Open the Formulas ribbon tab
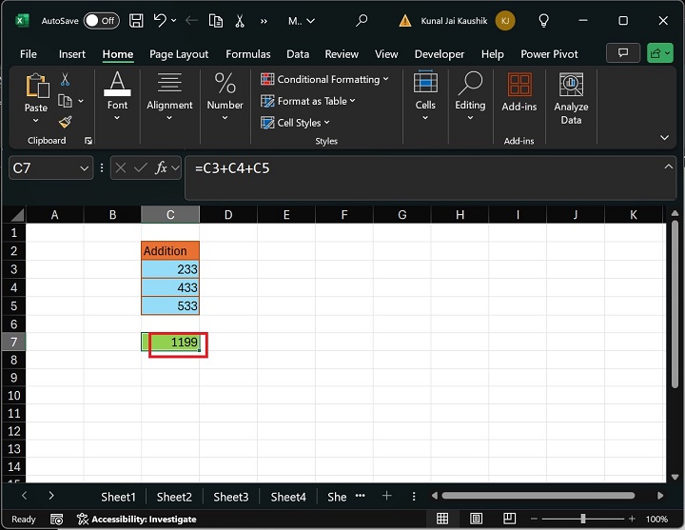This screenshot has height=530, width=685. (x=248, y=54)
